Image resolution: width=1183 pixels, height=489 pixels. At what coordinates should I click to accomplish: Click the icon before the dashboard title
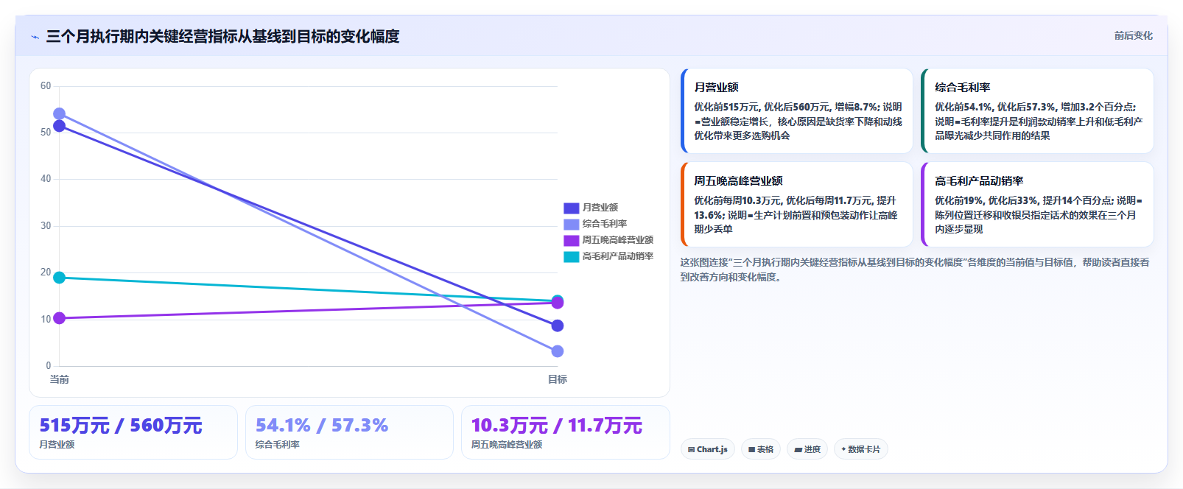(35, 37)
